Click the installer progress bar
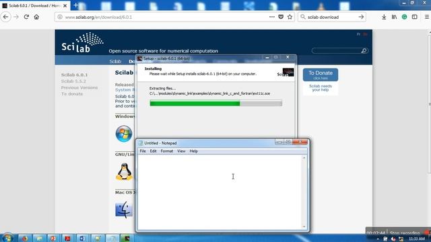431x242 pixels. tap(215, 103)
